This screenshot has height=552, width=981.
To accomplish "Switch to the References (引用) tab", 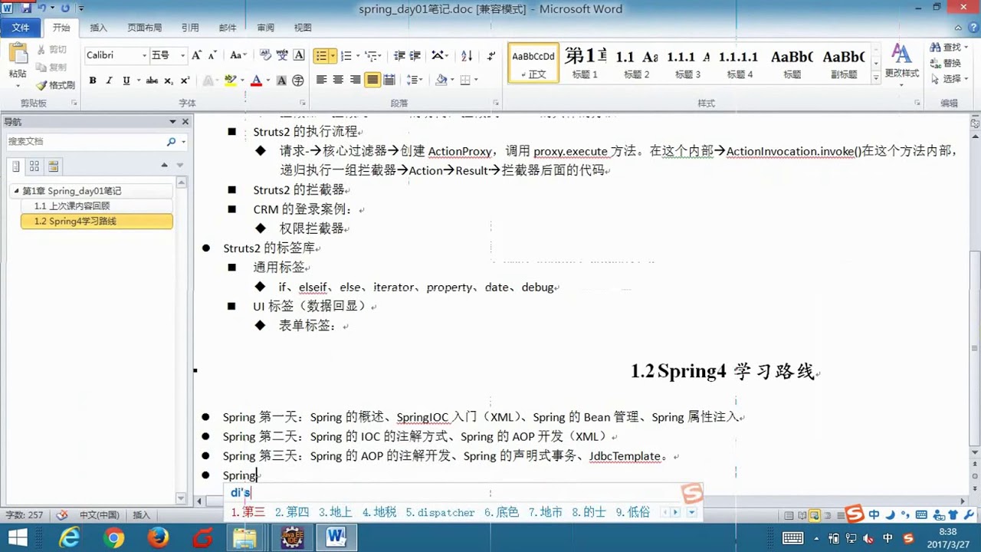I will (190, 28).
